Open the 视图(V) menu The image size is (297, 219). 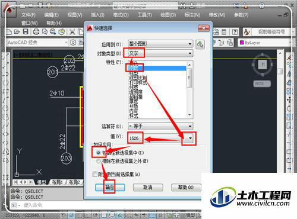[x=75, y=15]
